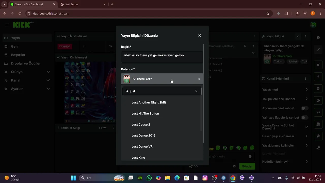Image resolution: width=325 pixels, height=183 pixels.
Task: Click the chat bubble icon in right rail
Action: [318, 100]
